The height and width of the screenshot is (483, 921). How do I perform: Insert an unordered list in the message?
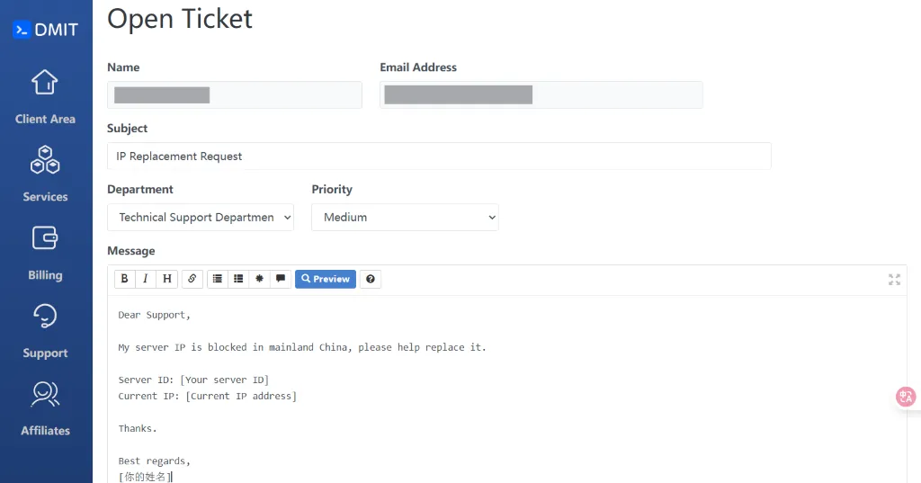pyautogui.click(x=217, y=279)
